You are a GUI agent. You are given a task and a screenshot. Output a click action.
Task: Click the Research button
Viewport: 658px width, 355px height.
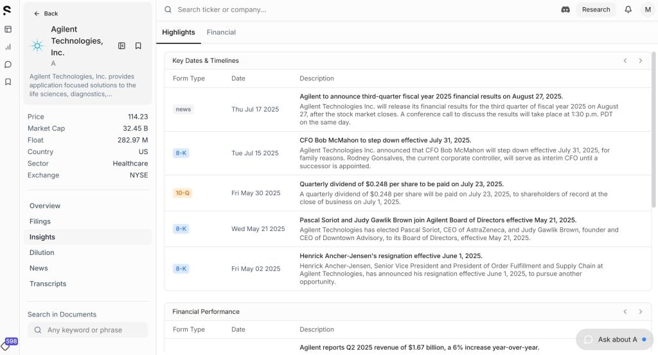pos(596,10)
